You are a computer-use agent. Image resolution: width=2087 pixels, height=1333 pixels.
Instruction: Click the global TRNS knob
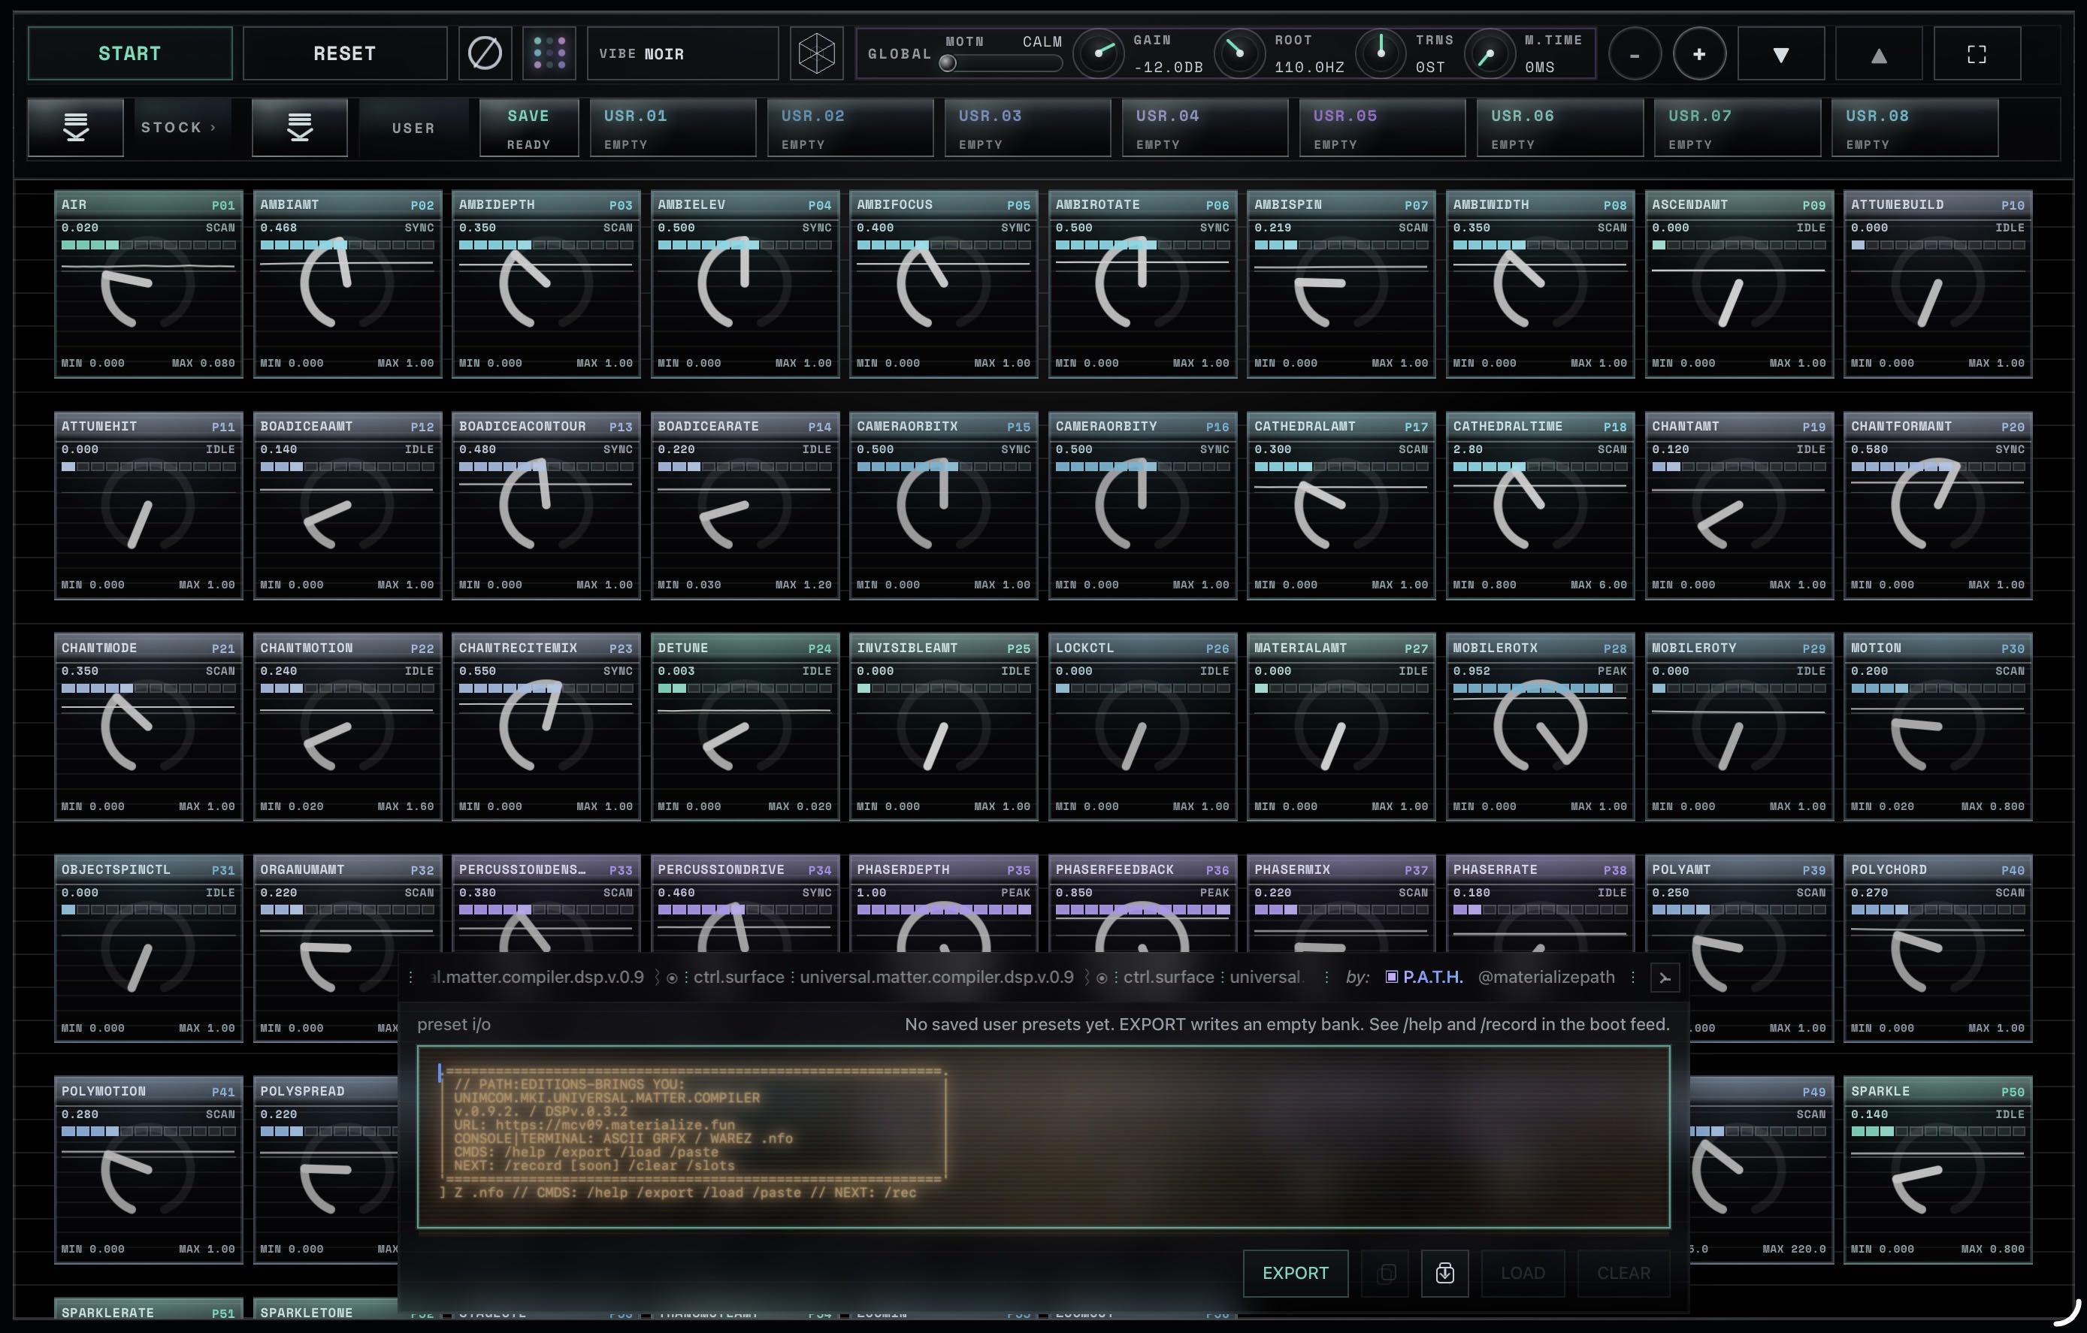pos(1381,53)
